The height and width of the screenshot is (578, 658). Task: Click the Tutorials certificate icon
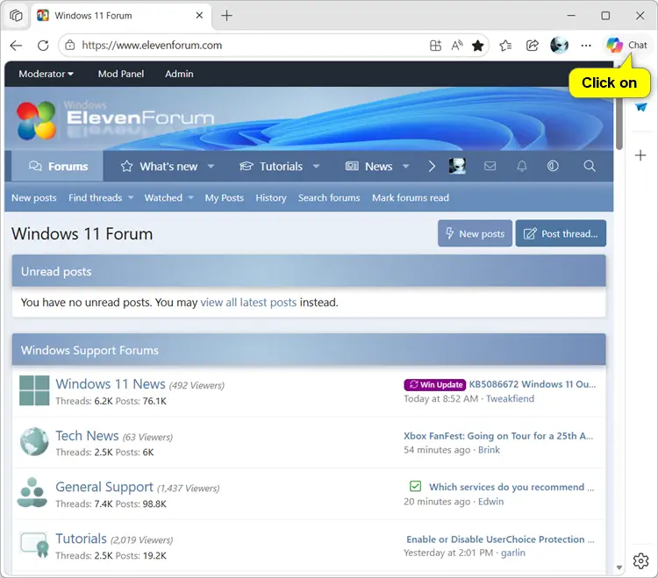tap(35, 545)
